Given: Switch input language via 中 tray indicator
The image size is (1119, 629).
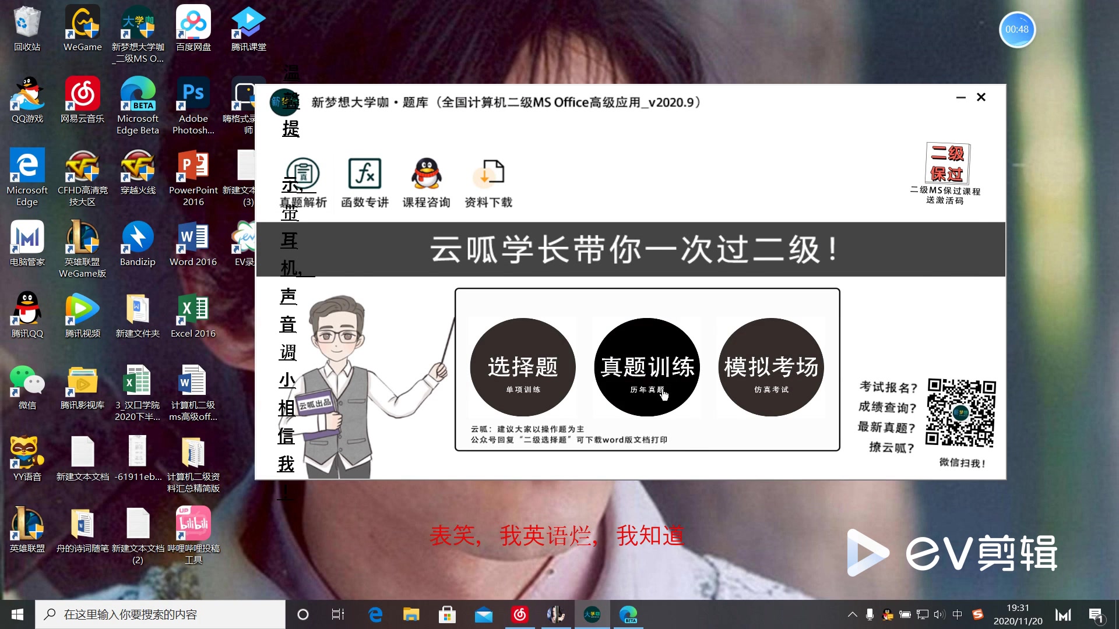Looking at the screenshot, I should (958, 614).
